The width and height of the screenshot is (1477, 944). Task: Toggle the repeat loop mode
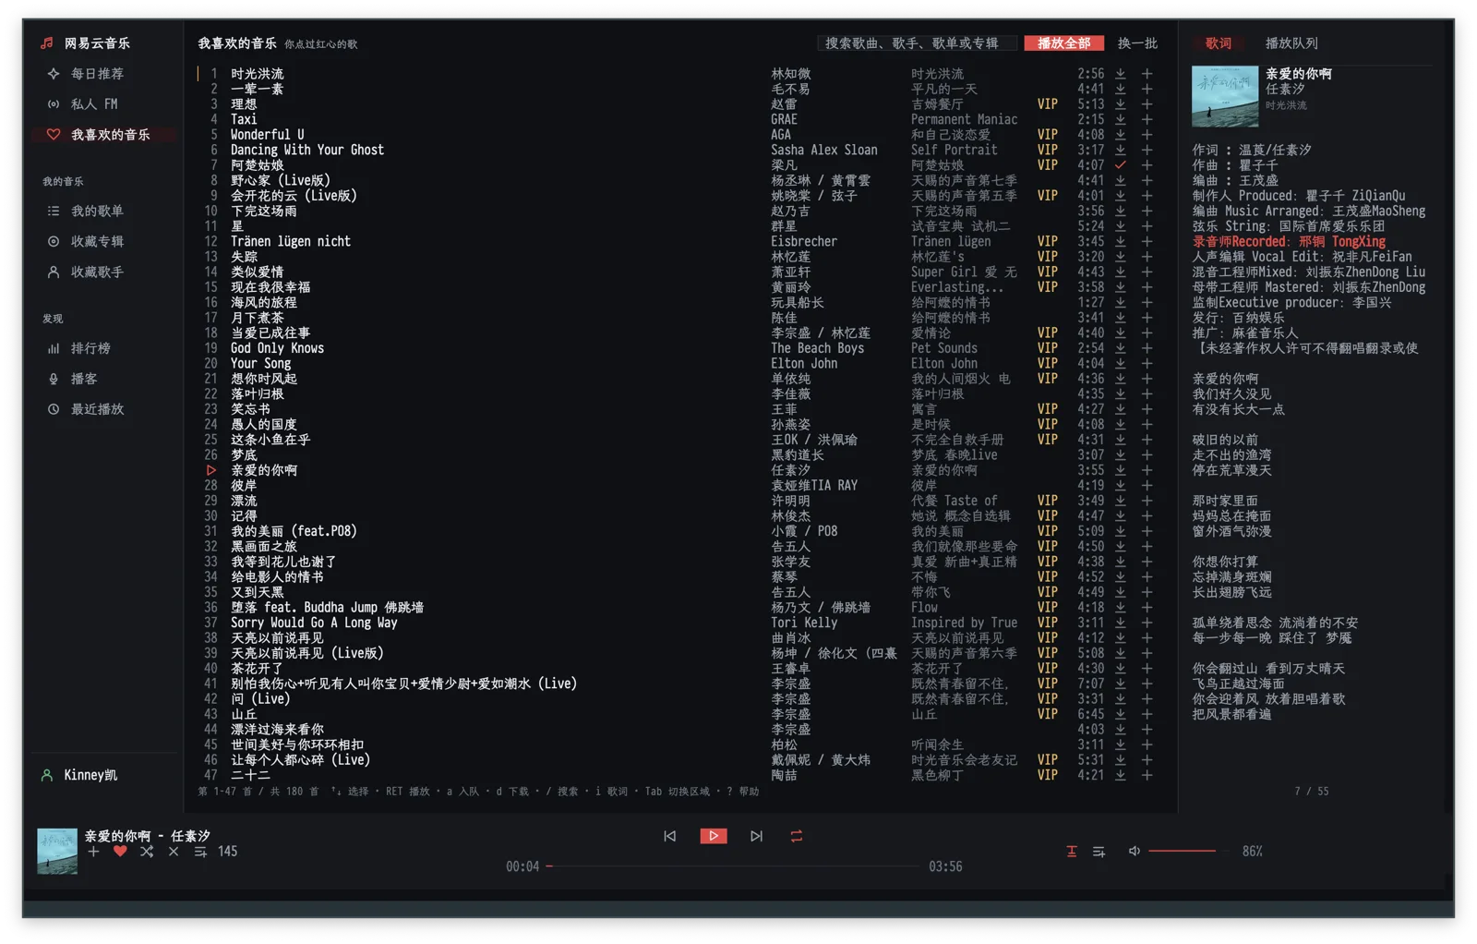(x=797, y=836)
